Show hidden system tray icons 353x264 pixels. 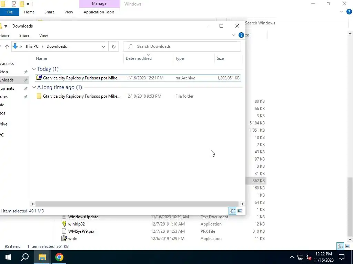pyautogui.click(x=292, y=257)
